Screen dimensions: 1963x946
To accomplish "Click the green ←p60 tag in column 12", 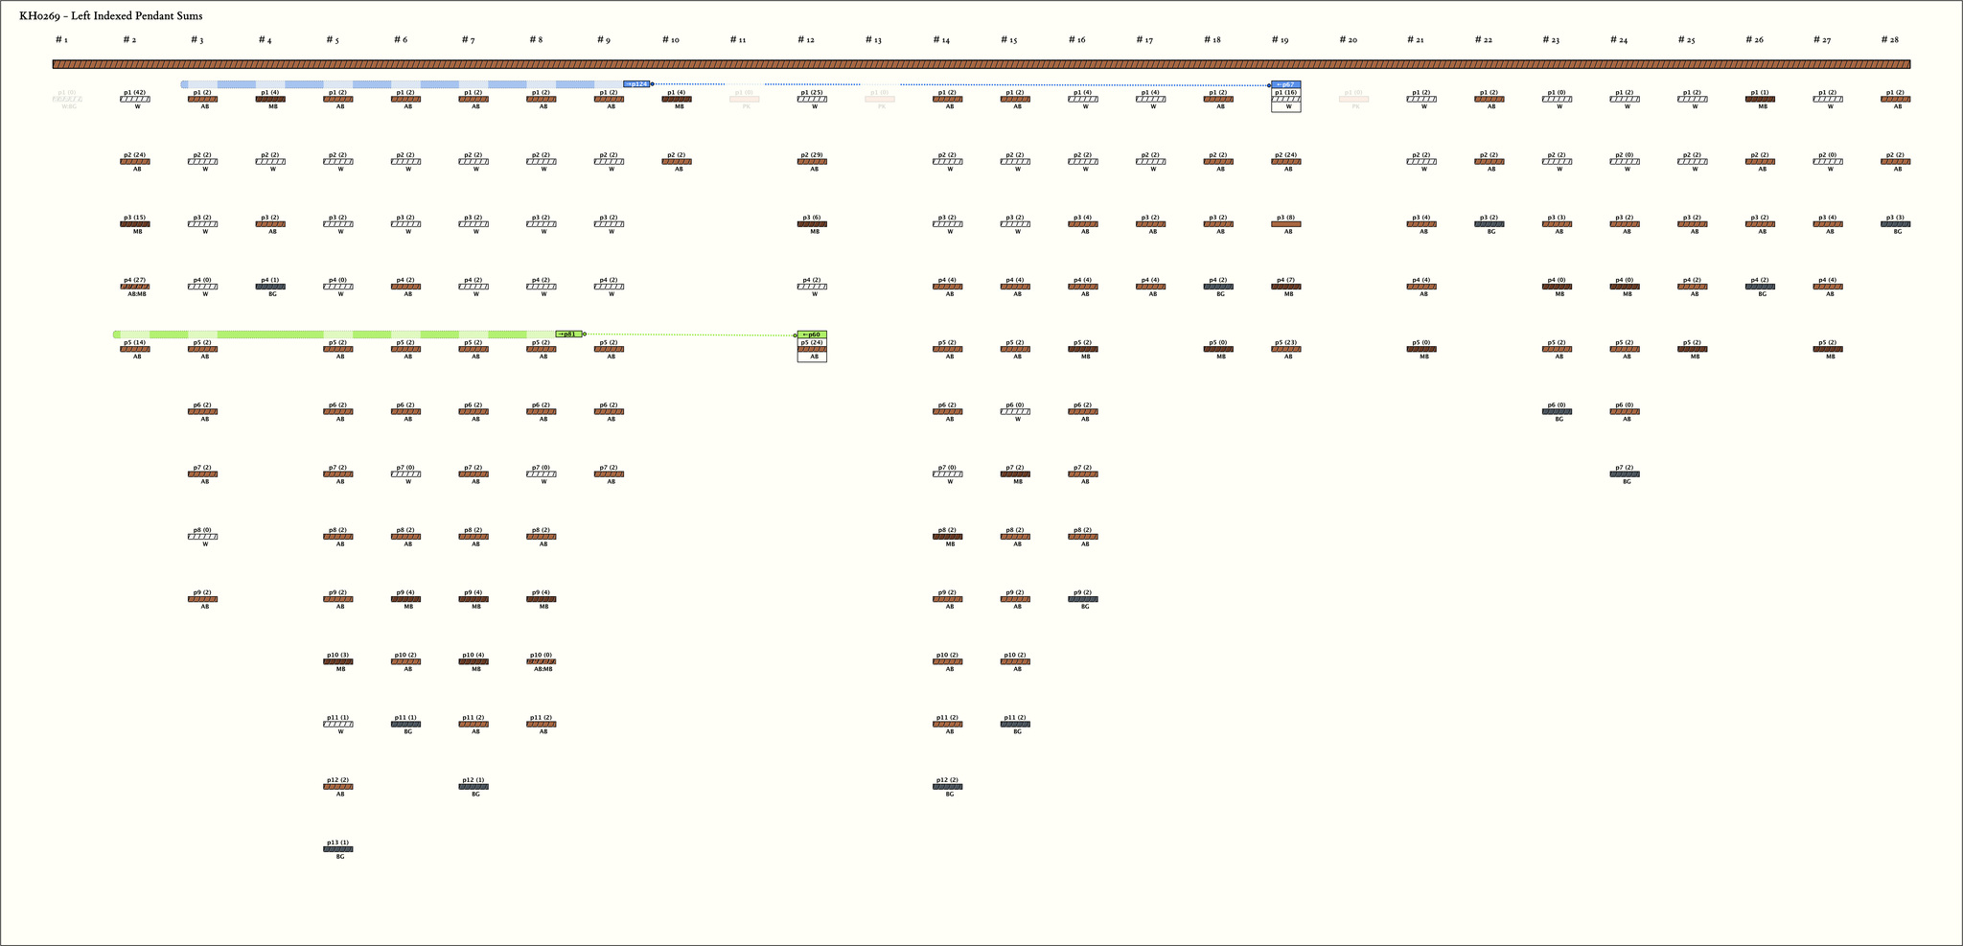I will (x=812, y=335).
